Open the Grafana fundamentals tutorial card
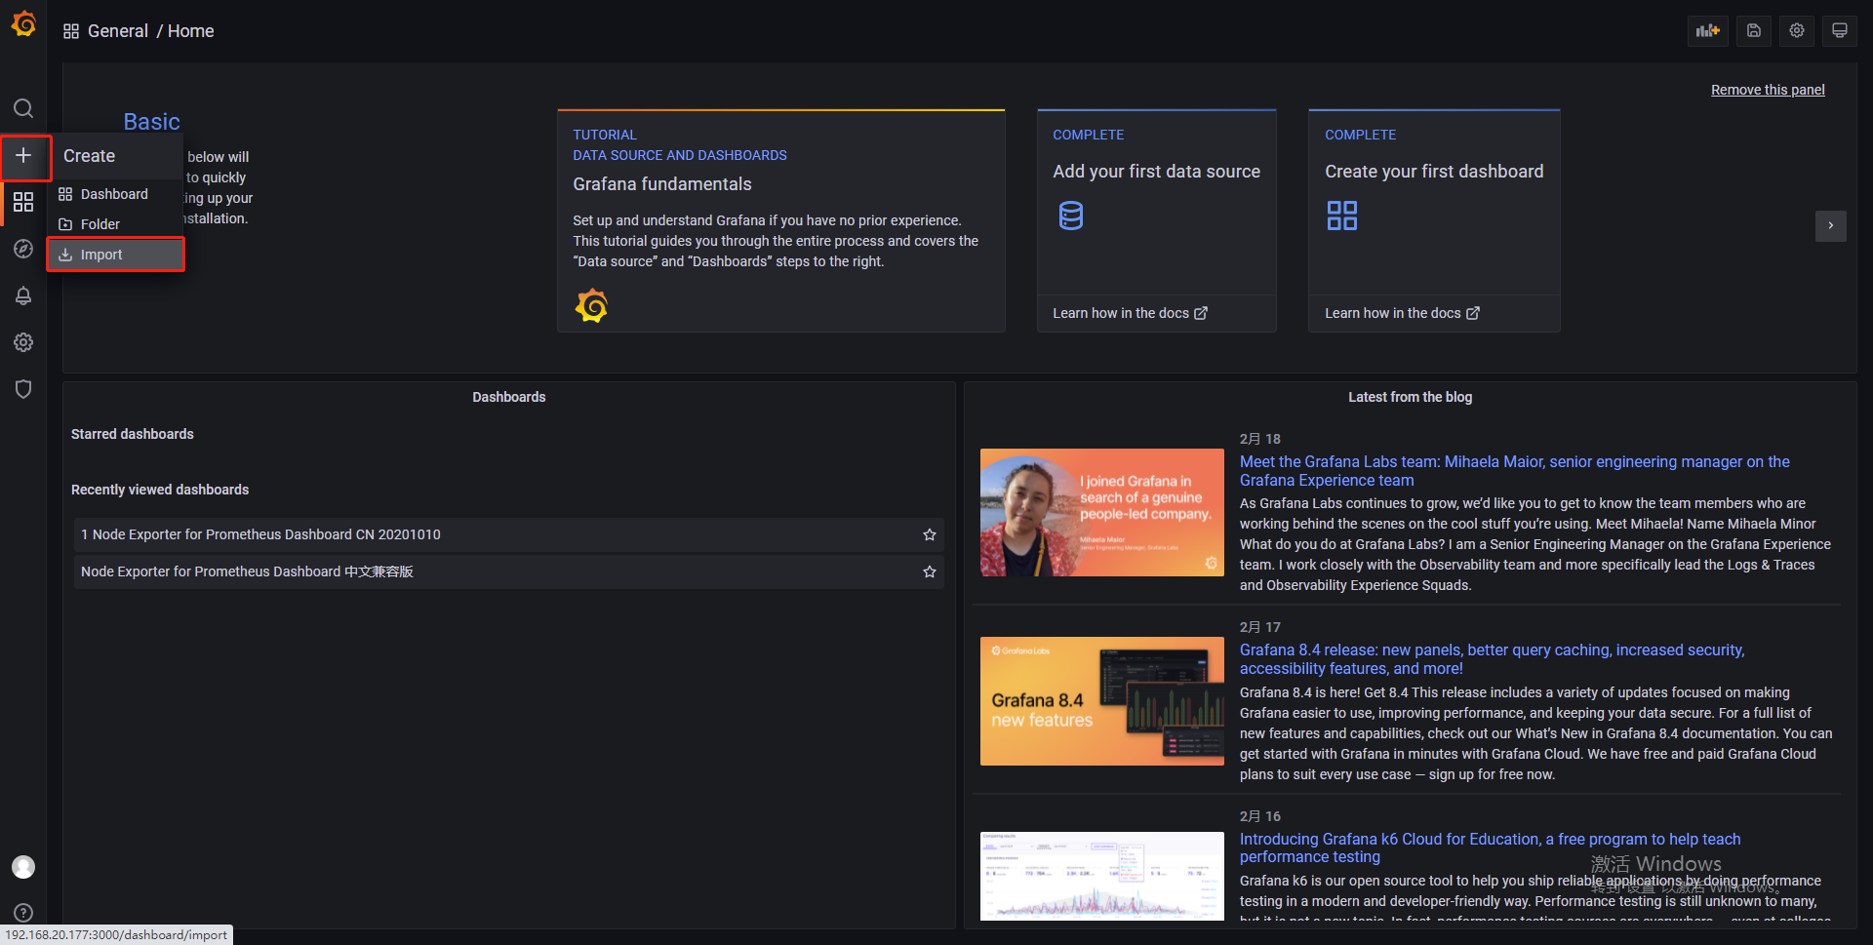 pos(781,221)
